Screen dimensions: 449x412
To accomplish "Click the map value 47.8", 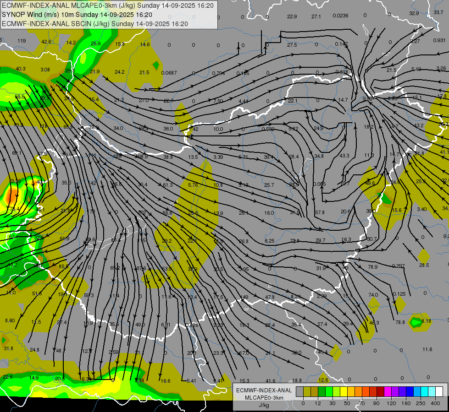I will [270, 297].
